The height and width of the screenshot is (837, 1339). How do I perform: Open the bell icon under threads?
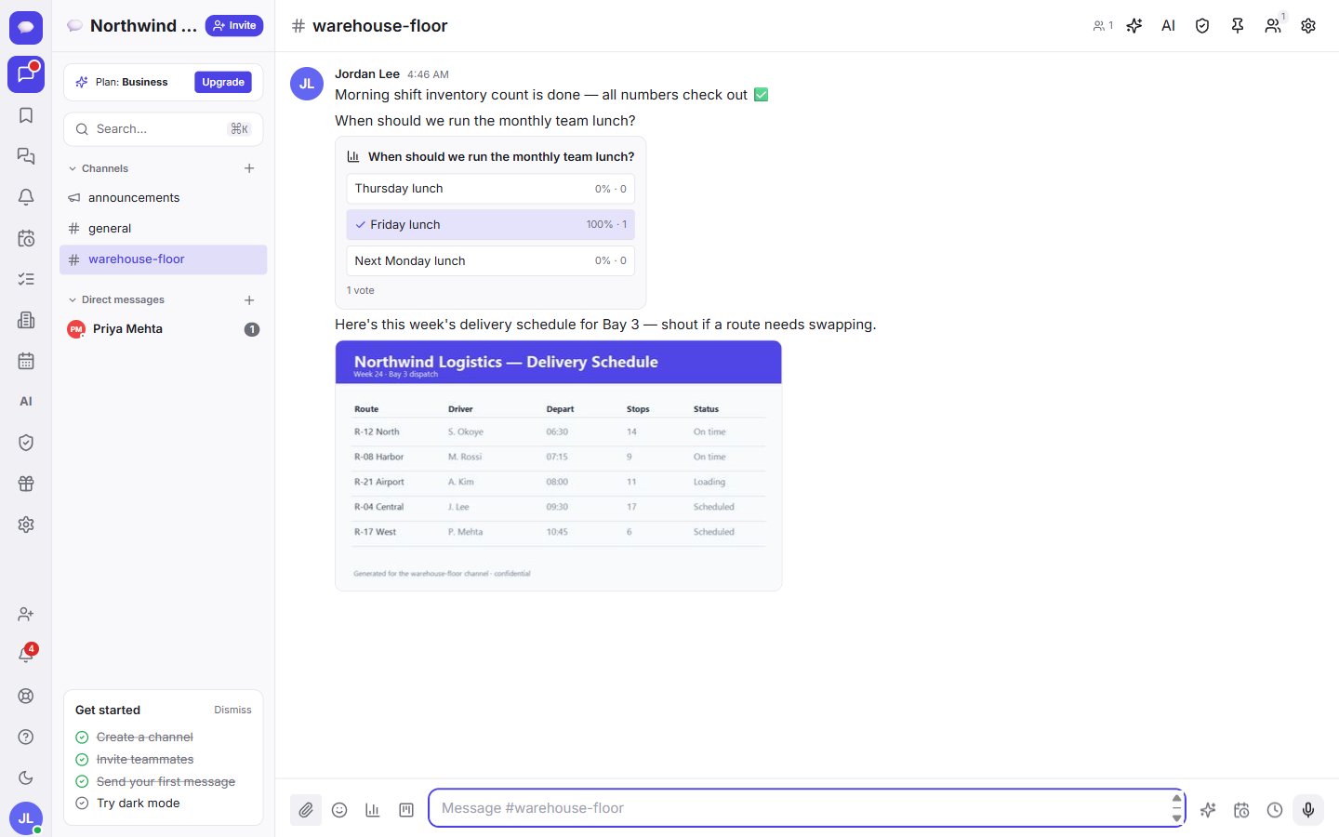(26, 197)
